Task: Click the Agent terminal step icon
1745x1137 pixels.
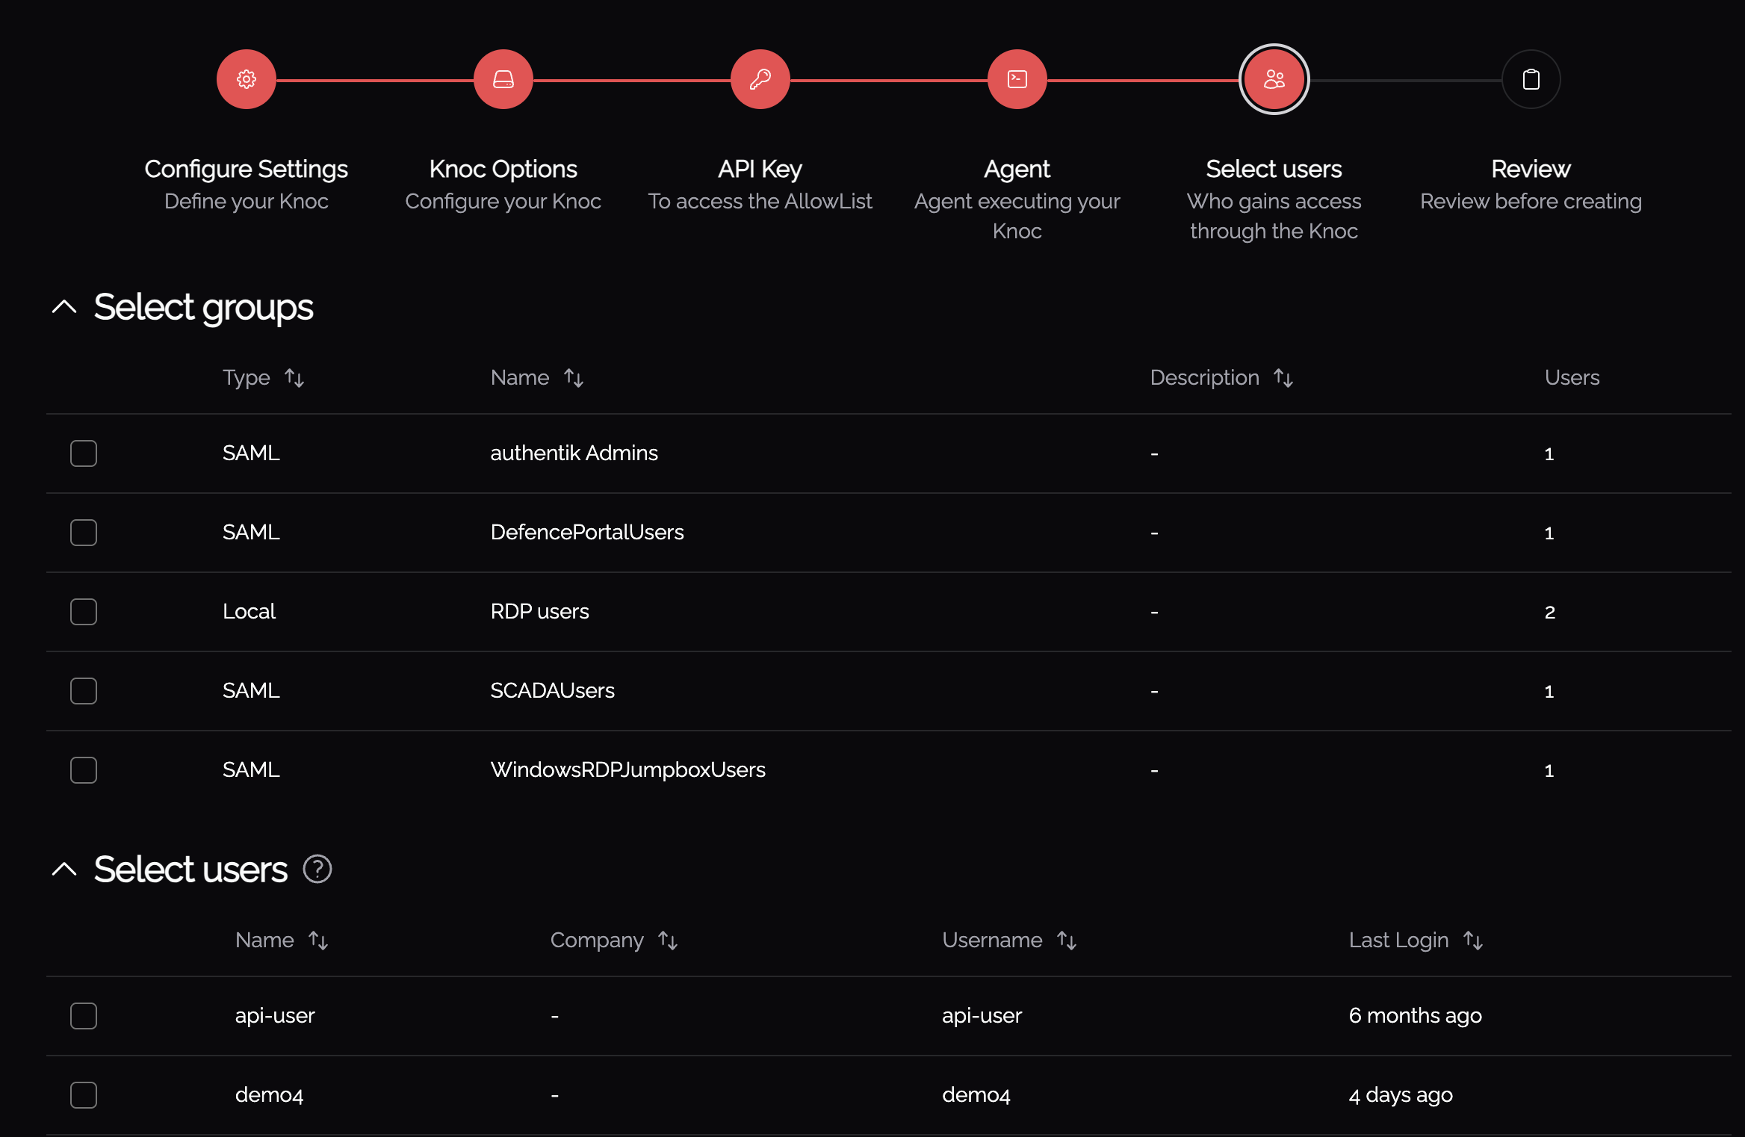Action: click(1017, 79)
